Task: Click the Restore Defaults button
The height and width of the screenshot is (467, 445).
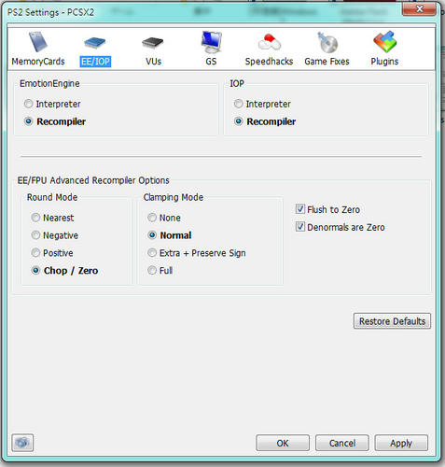Action: click(x=392, y=321)
